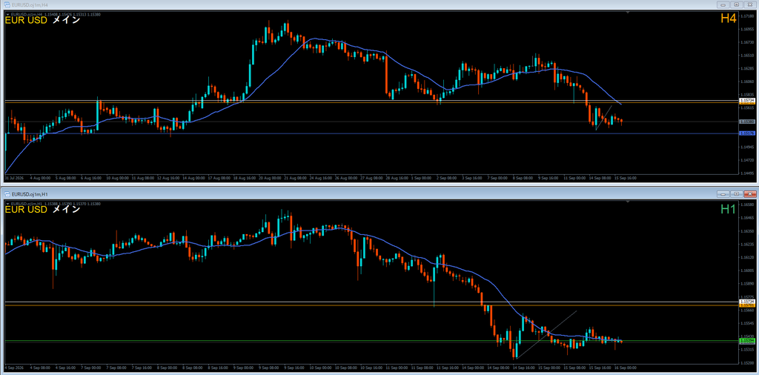Click the H4 chart window title icon

click(x=7, y=4)
